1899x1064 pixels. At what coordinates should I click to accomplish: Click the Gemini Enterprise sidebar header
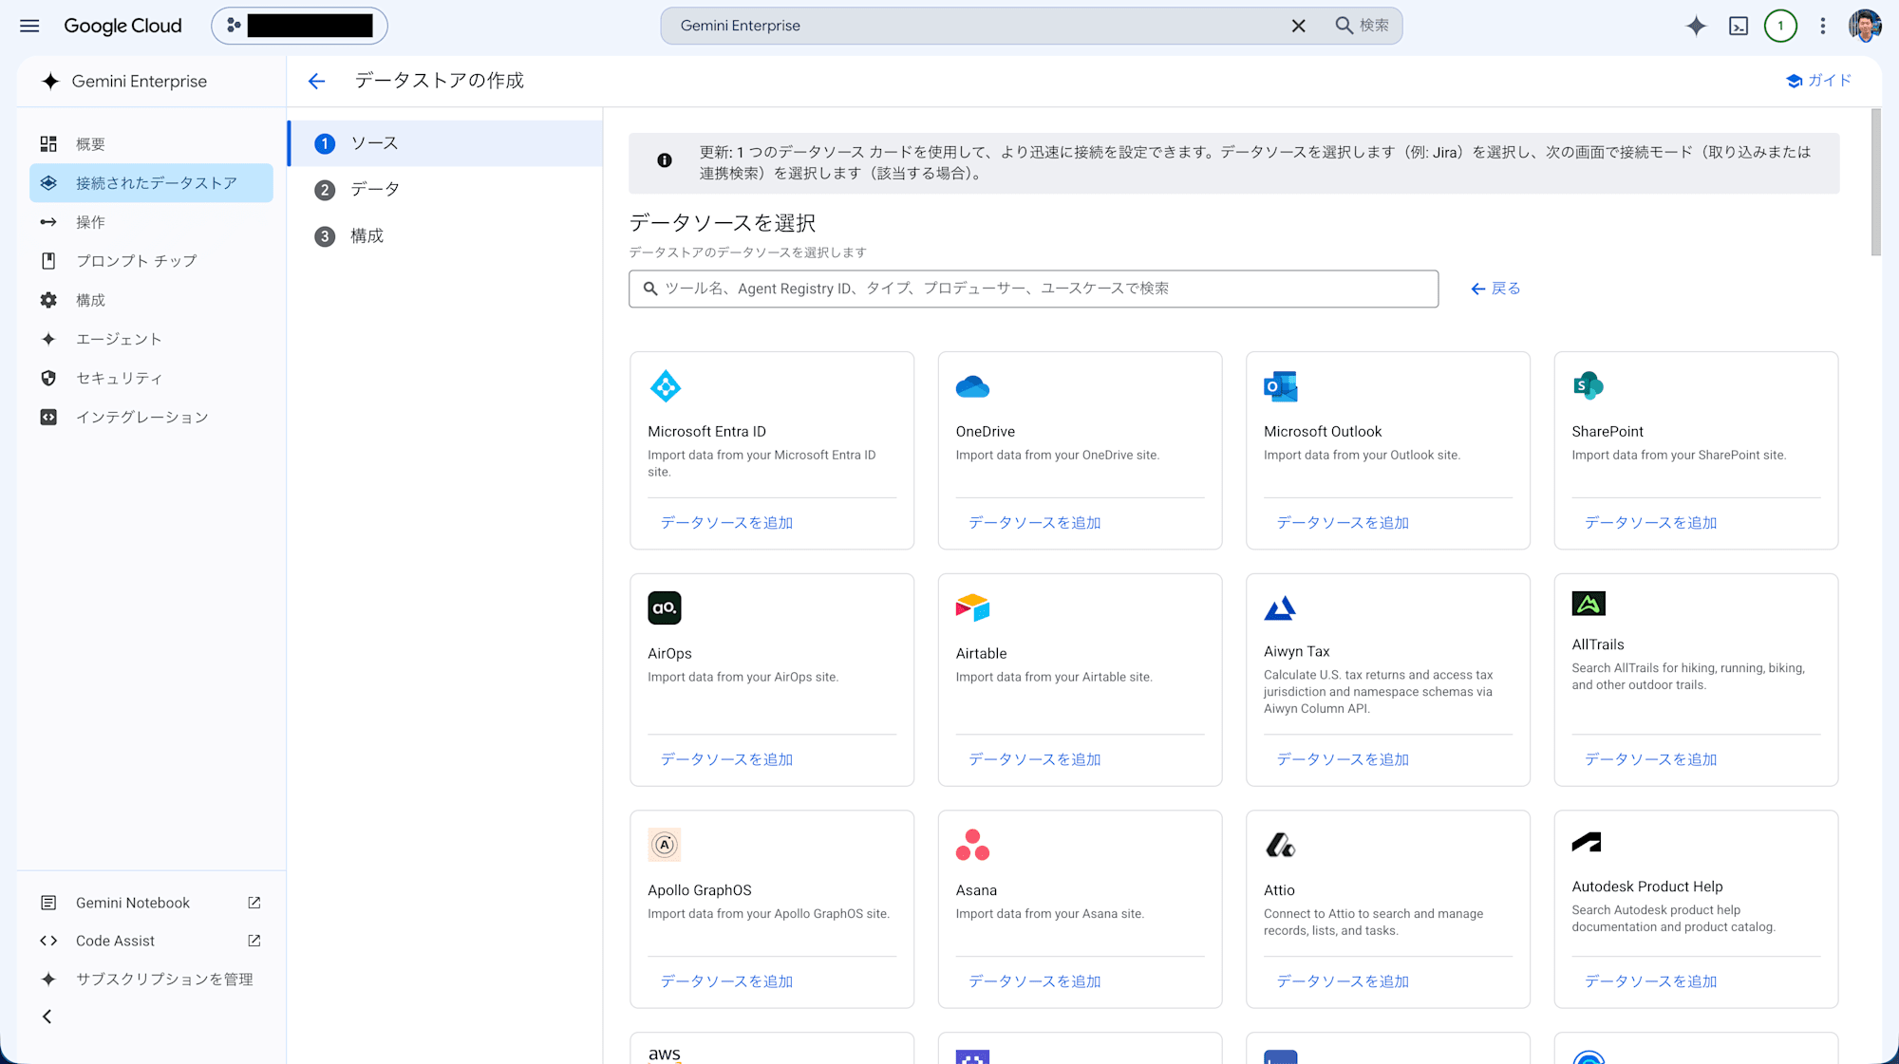click(124, 81)
